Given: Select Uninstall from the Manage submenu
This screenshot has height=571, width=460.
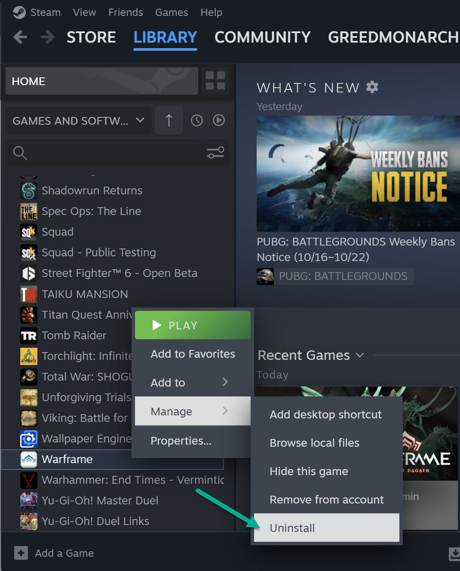Looking at the screenshot, I should click(x=327, y=528).
